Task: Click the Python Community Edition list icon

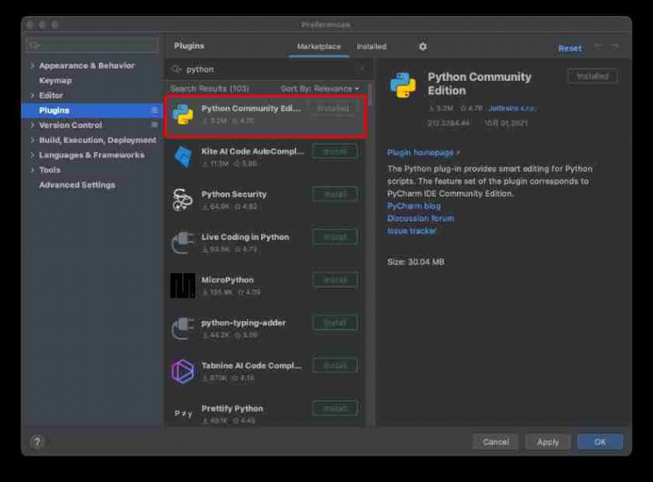Action: [183, 114]
